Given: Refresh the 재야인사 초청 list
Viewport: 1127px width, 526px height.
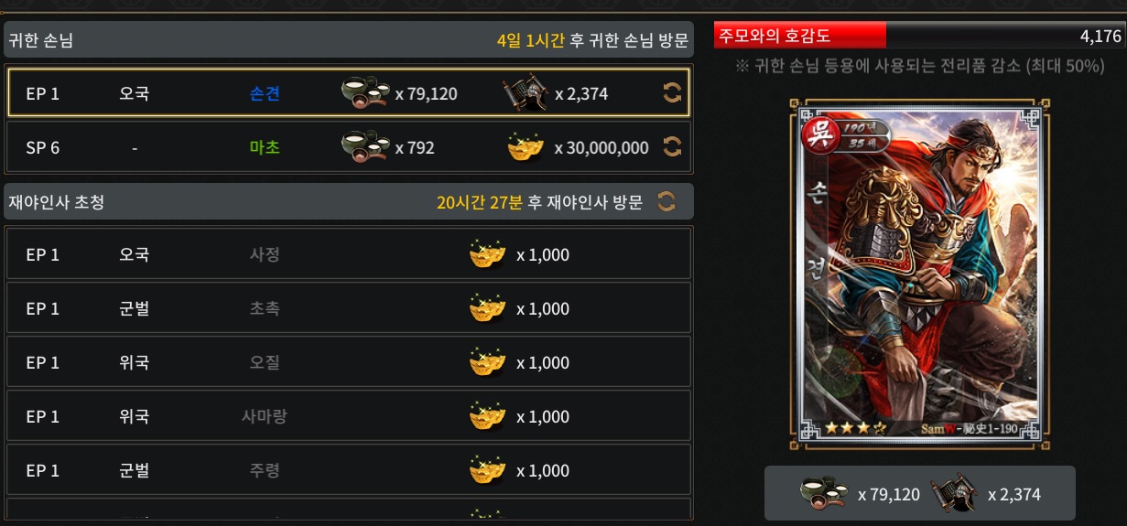Looking at the screenshot, I should pyautogui.click(x=666, y=202).
